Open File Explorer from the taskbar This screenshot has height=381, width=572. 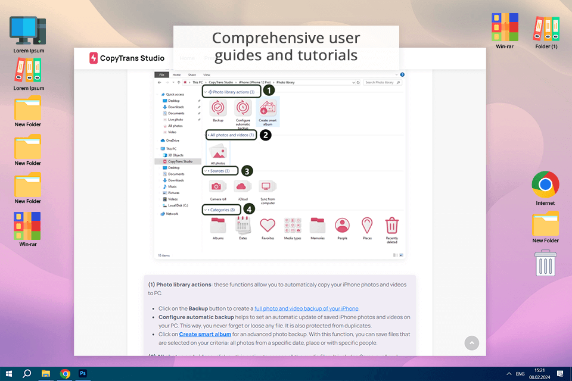coord(46,374)
